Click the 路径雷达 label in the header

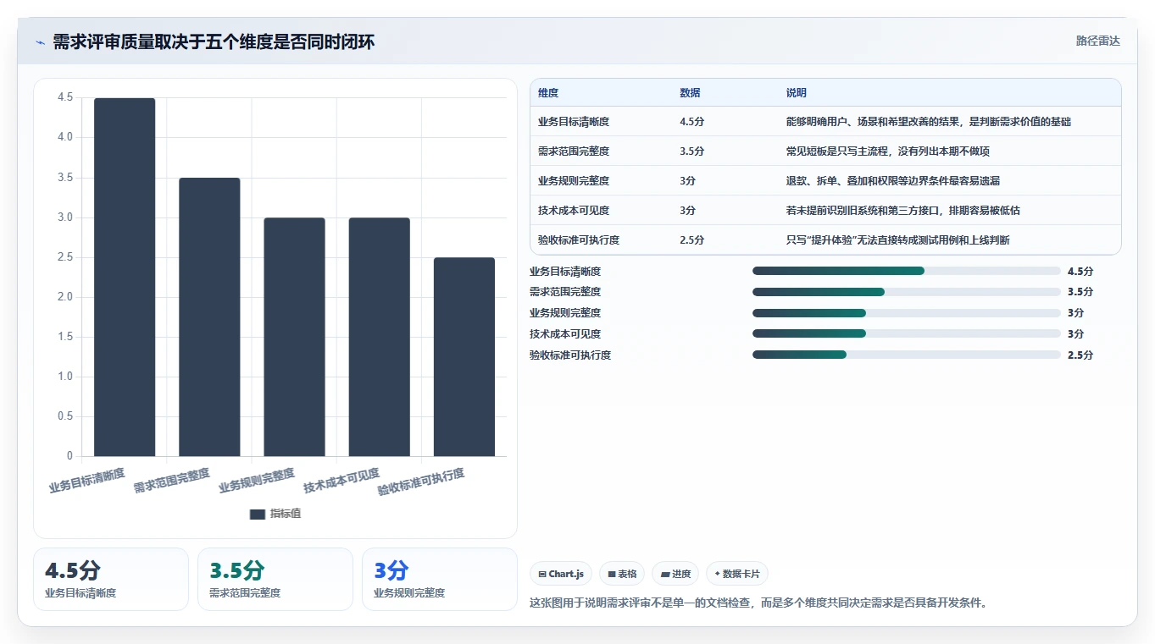pyautogui.click(x=1098, y=41)
